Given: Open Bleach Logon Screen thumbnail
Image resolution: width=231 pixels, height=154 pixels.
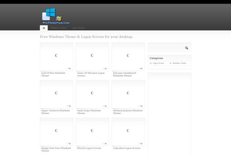Looking at the screenshot, I should tap(92, 132).
